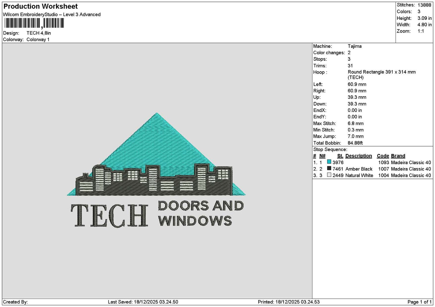
Task: Click thread code '1007' in the second row
Action: (384, 169)
